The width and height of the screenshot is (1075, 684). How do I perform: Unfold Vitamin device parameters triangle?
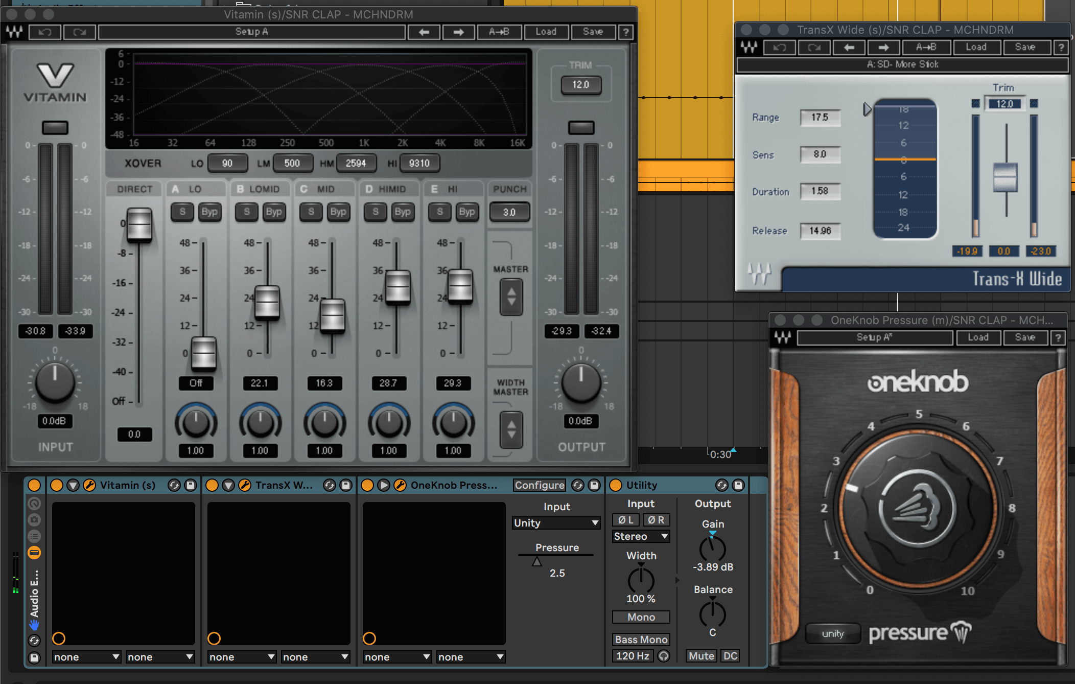point(73,485)
